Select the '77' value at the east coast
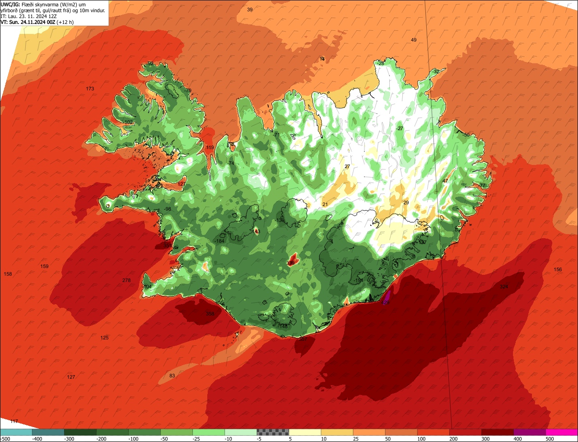 click(482, 185)
